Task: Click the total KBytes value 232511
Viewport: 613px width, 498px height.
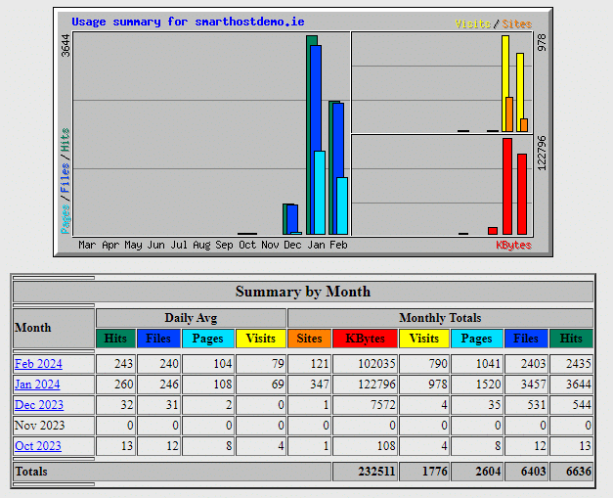Action: pos(376,472)
